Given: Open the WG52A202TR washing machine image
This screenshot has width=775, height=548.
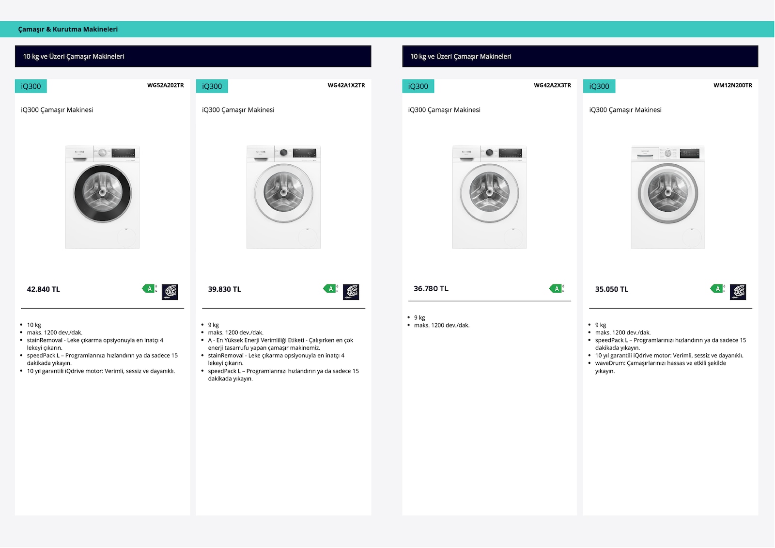Looking at the screenshot, I should 103,197.
